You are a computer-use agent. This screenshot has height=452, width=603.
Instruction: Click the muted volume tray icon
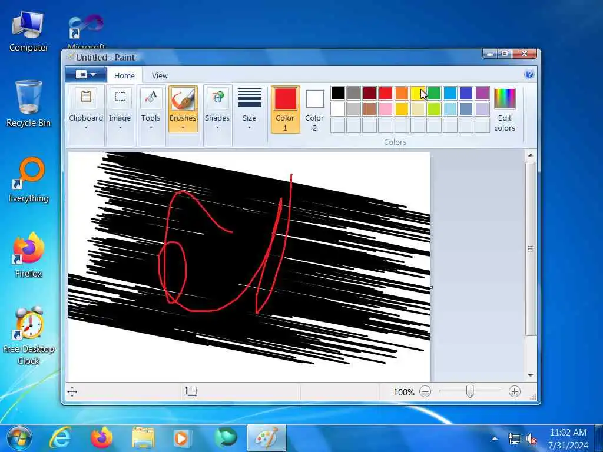[532, 439]
